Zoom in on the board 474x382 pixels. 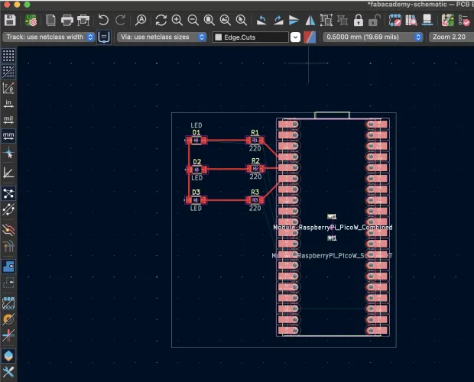[177, 20]
